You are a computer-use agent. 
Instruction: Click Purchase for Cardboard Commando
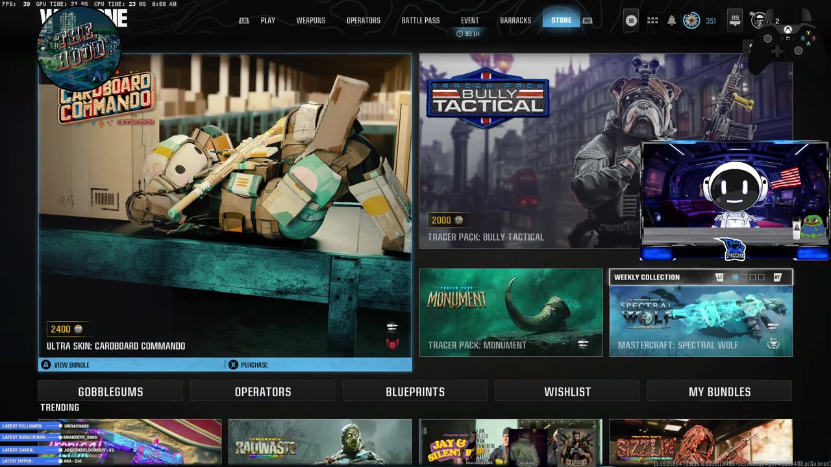point(254,365)
